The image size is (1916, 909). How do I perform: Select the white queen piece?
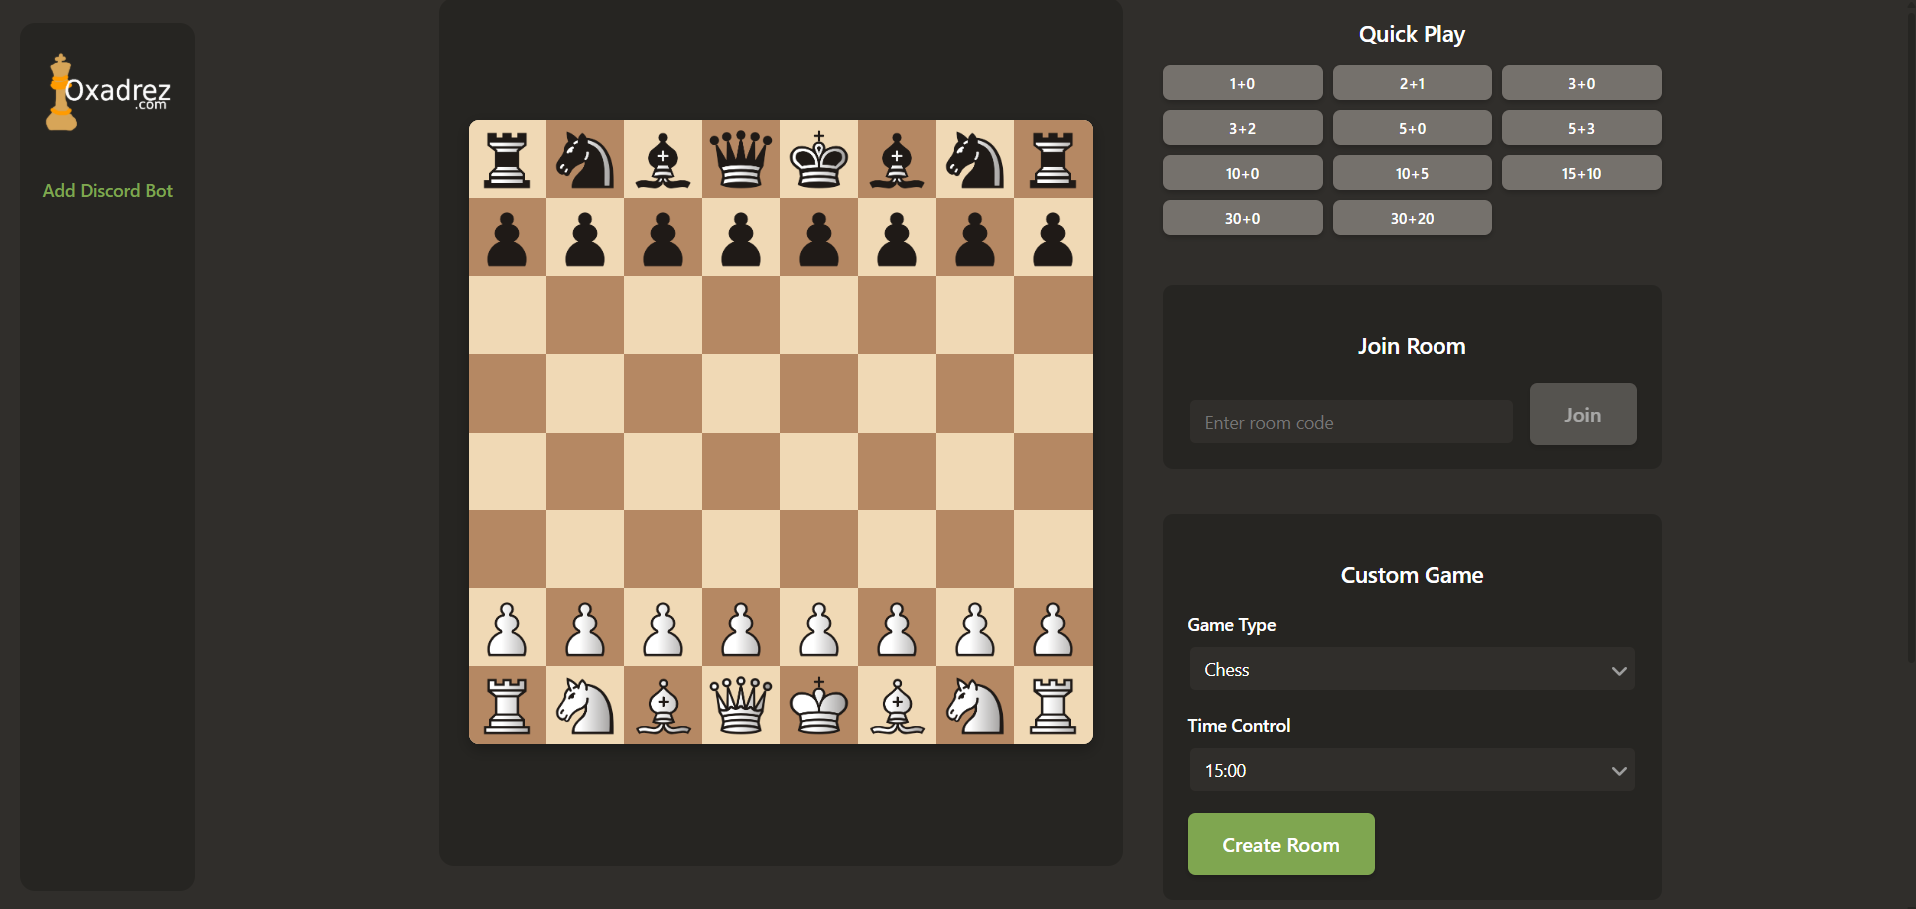[x=740, y=705]
